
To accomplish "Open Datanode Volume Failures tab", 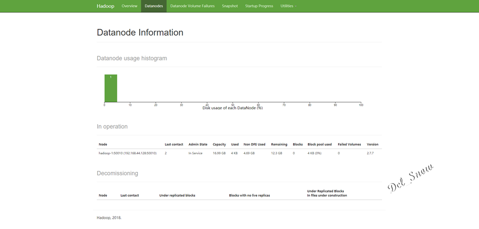I will click(x=192, y=6).
